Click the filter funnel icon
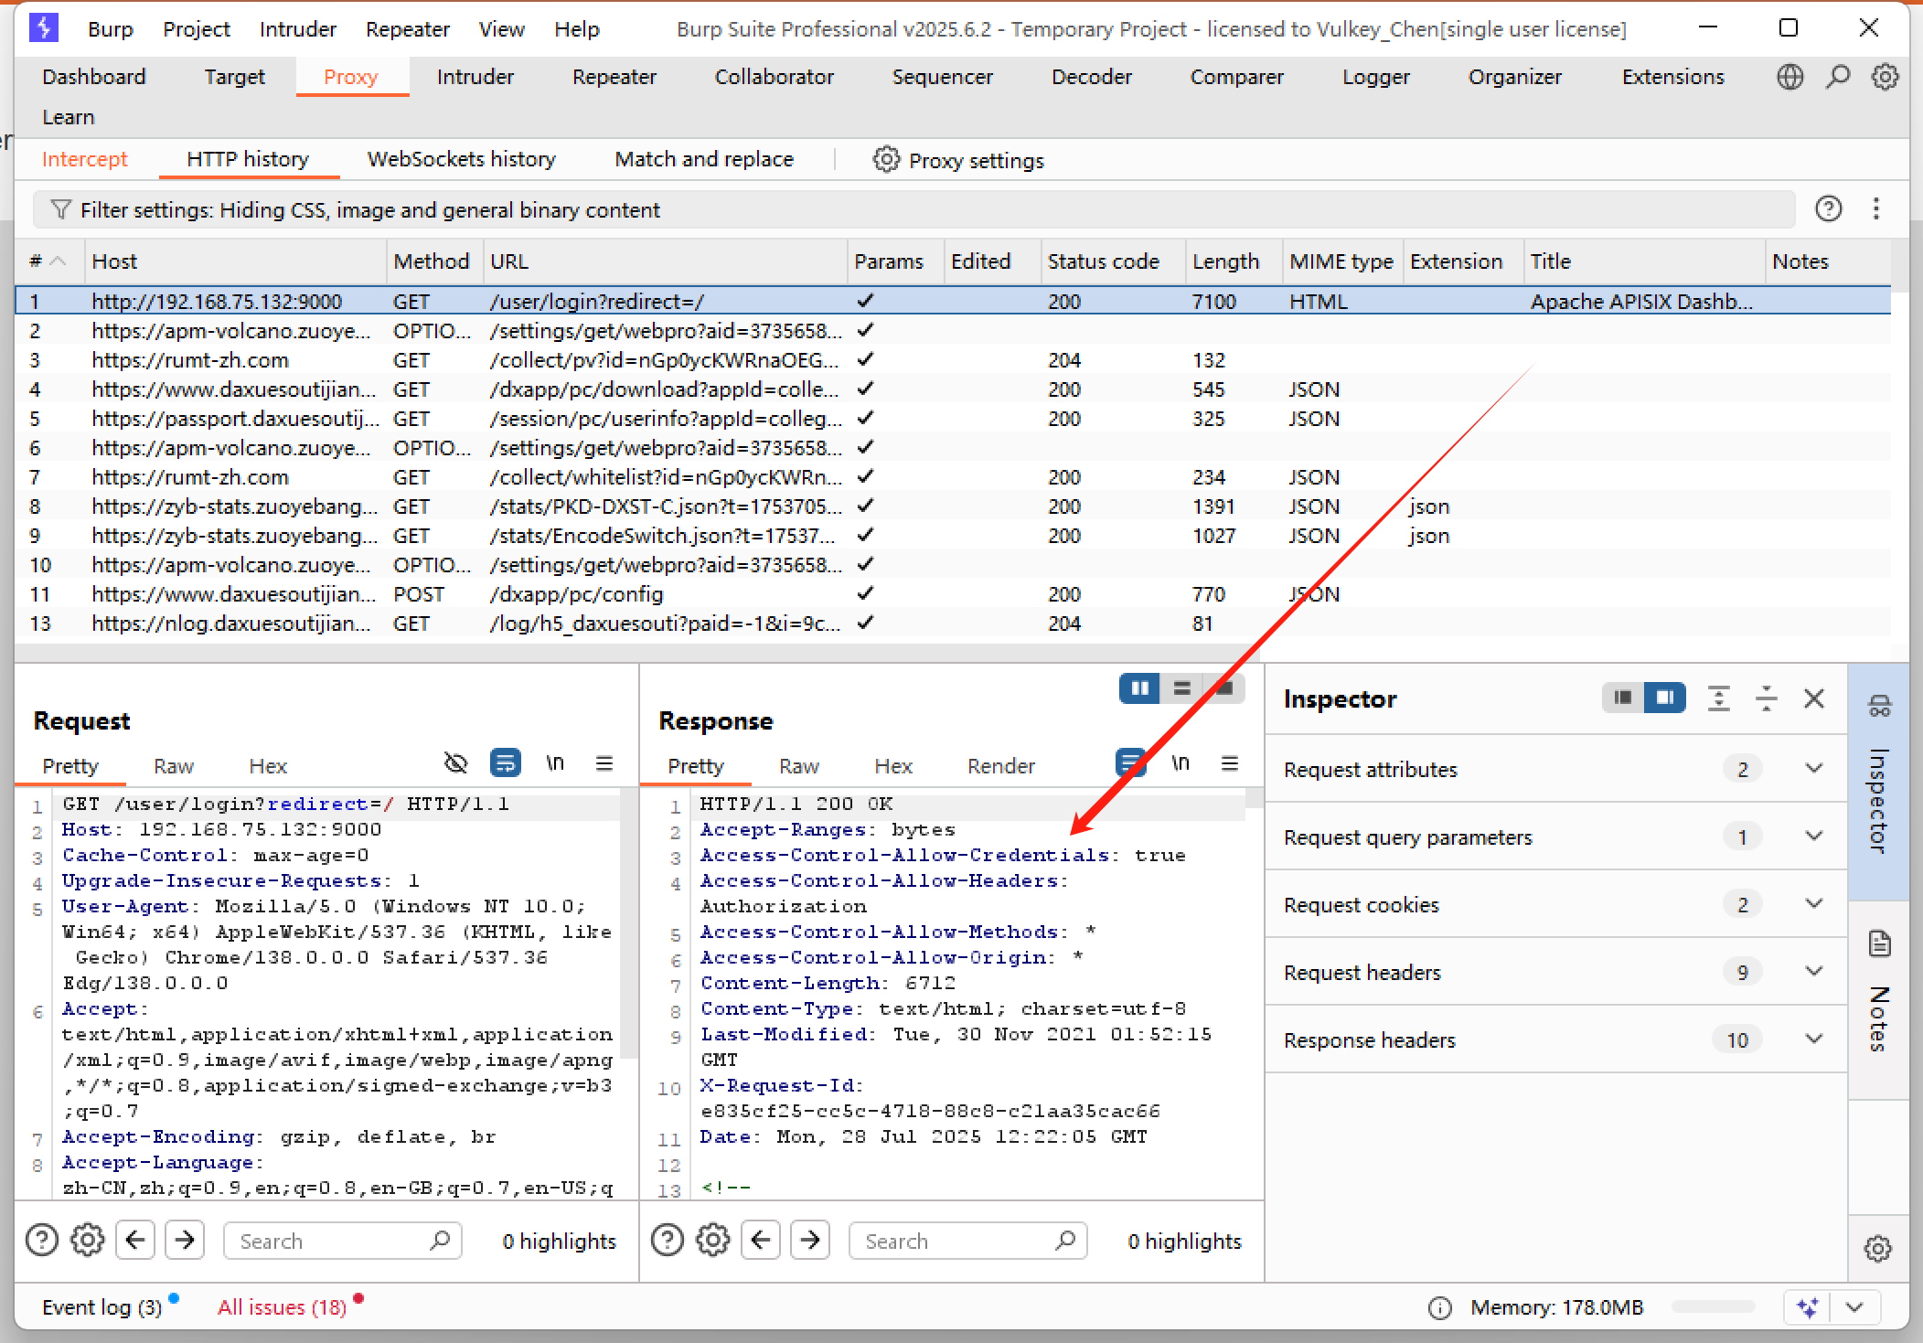Image resolution: width=1923 pixels, height=1343 pixels. [x=60, y=210]
